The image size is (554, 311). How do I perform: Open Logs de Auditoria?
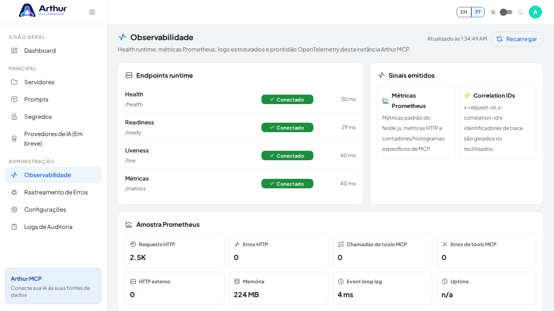[54, 227]
